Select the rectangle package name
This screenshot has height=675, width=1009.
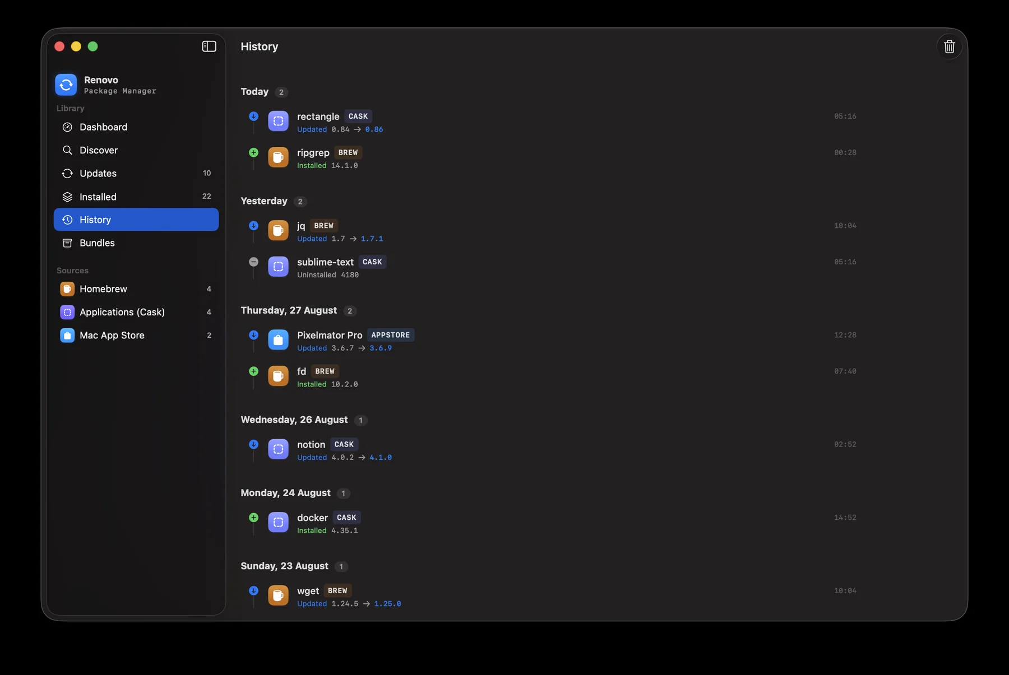pos(318,117)
